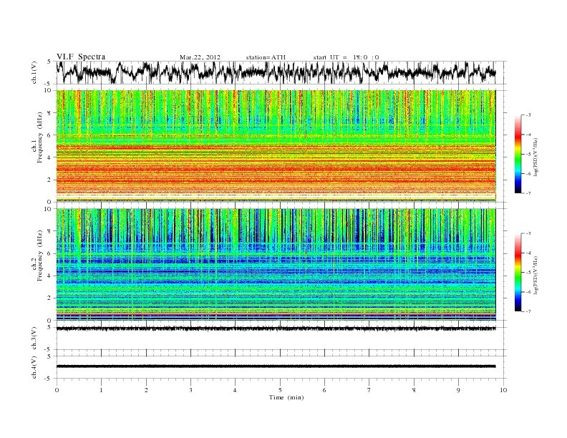Click the "ch.4(V)" axis label
Image resolution: width=567 pixels, height=438 pixels.
(x=34, y=367)
